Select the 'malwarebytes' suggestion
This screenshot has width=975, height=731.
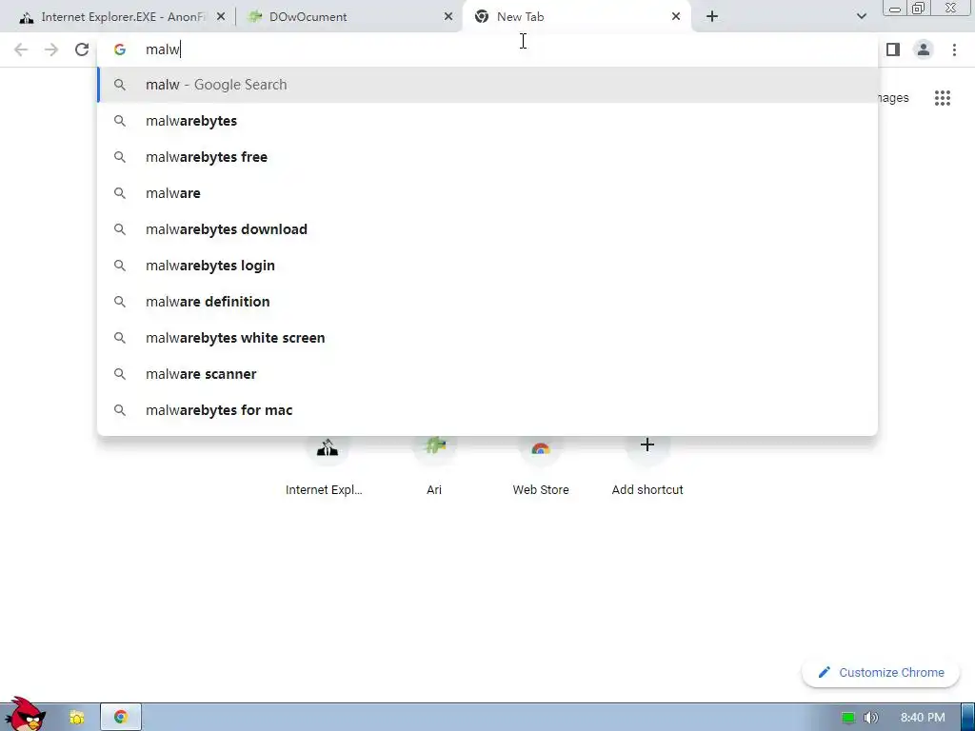(x=487, y=121)
